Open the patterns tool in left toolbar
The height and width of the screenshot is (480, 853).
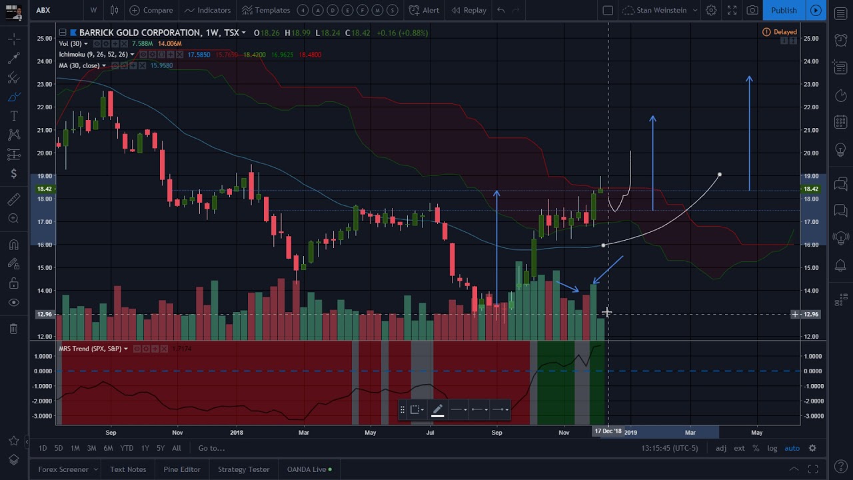[13, 135]
